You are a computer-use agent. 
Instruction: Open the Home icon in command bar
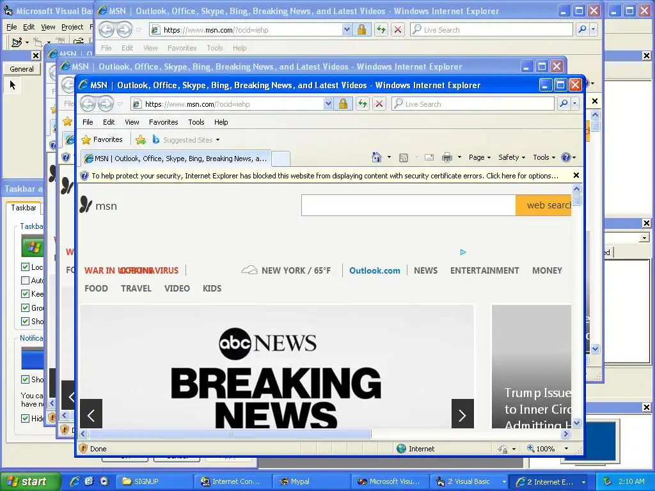pyautogui.click(x=376, y=157)
